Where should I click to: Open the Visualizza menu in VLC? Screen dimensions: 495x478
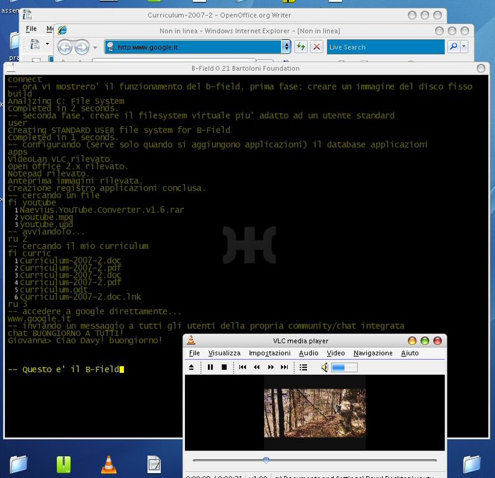pos(224,353)
